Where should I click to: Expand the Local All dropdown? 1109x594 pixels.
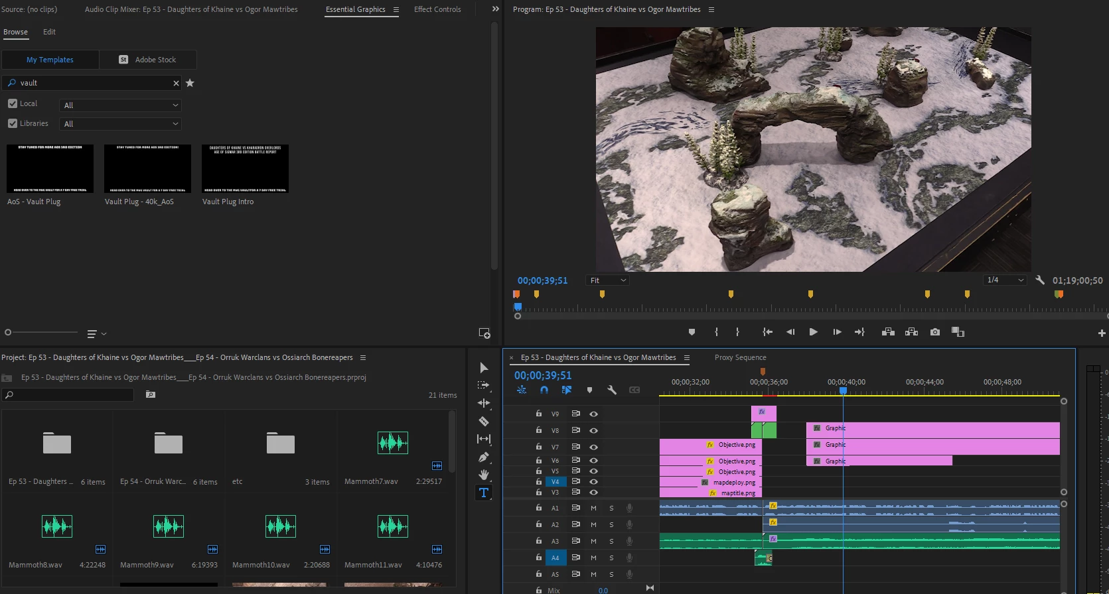[120, 105]
